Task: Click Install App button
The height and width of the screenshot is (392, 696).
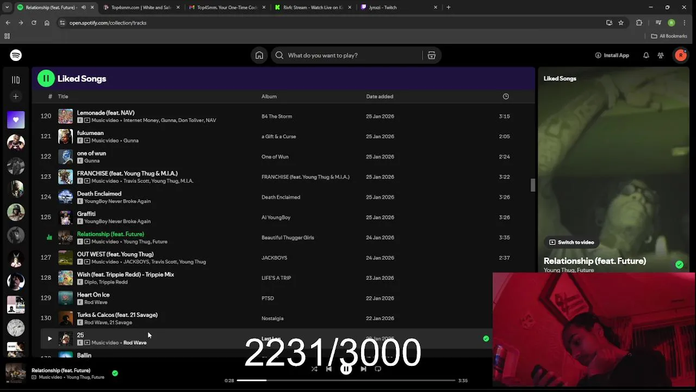Action: (612, 55)
